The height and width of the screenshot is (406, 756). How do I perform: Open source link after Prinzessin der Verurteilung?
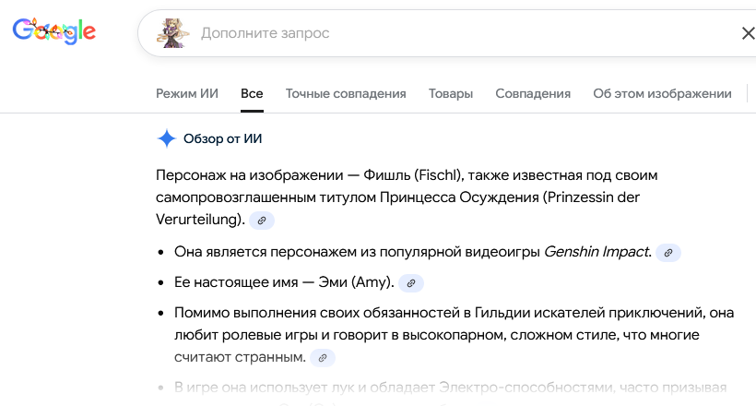coord(262,221)
